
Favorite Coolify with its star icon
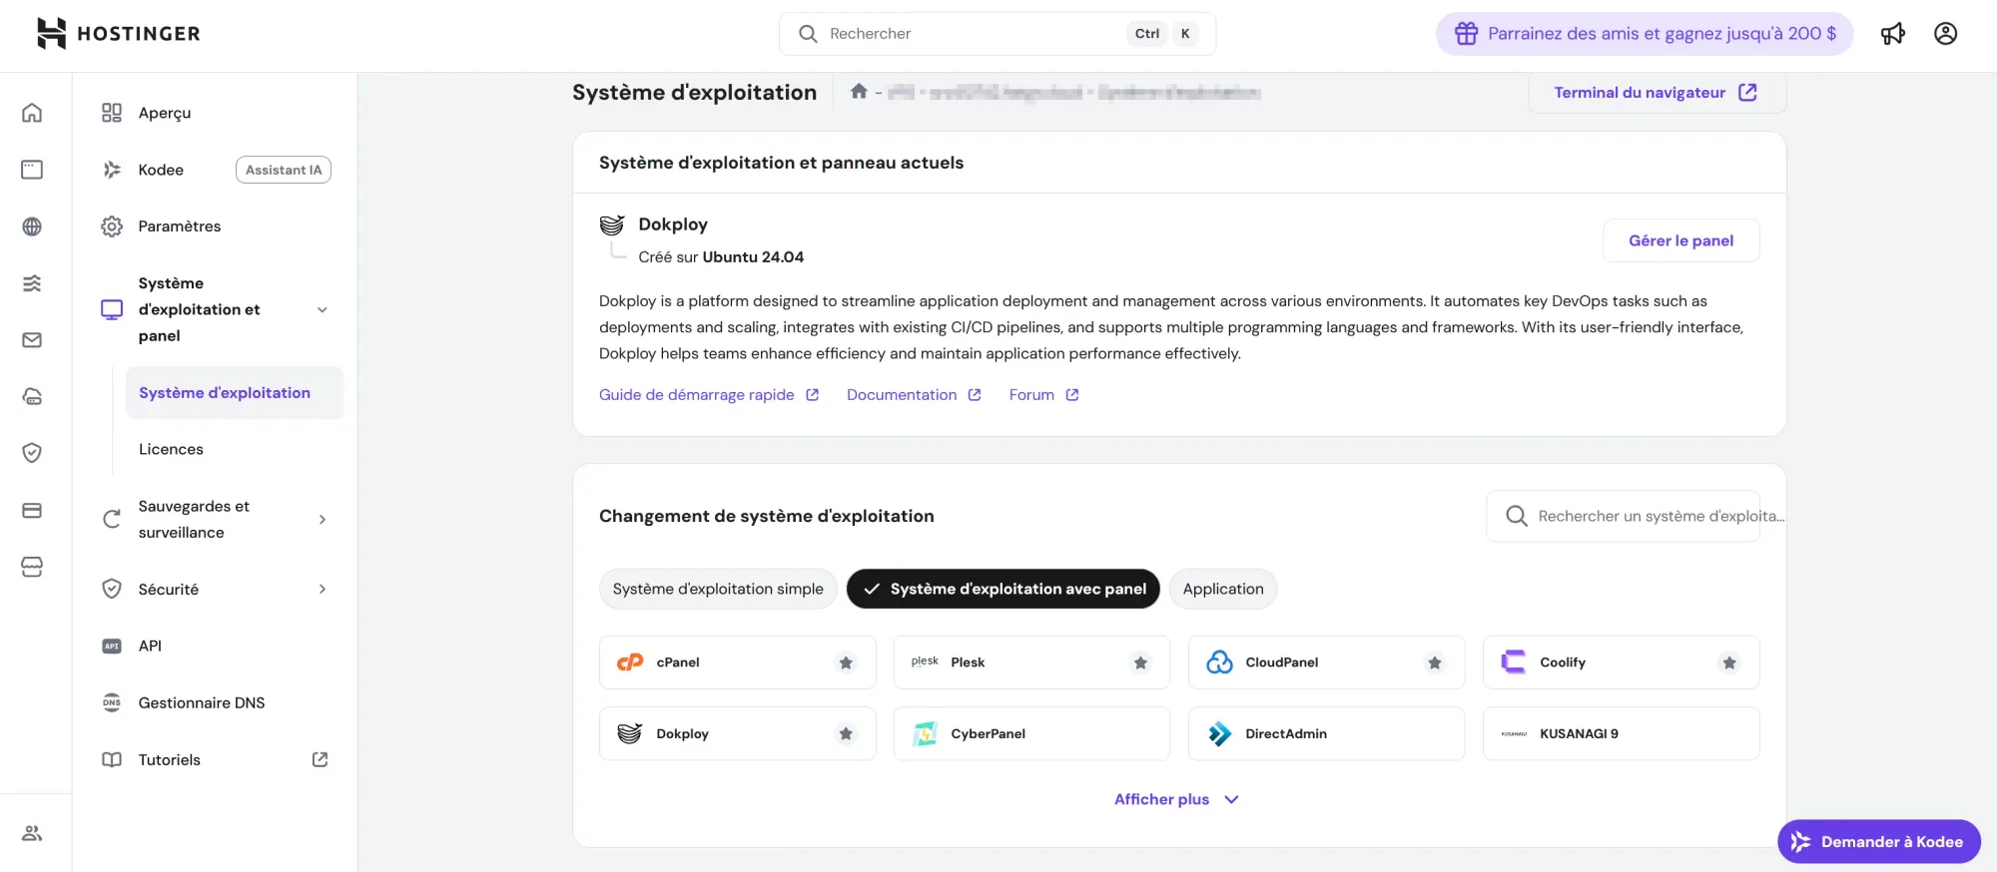(x=1729, y=662)
